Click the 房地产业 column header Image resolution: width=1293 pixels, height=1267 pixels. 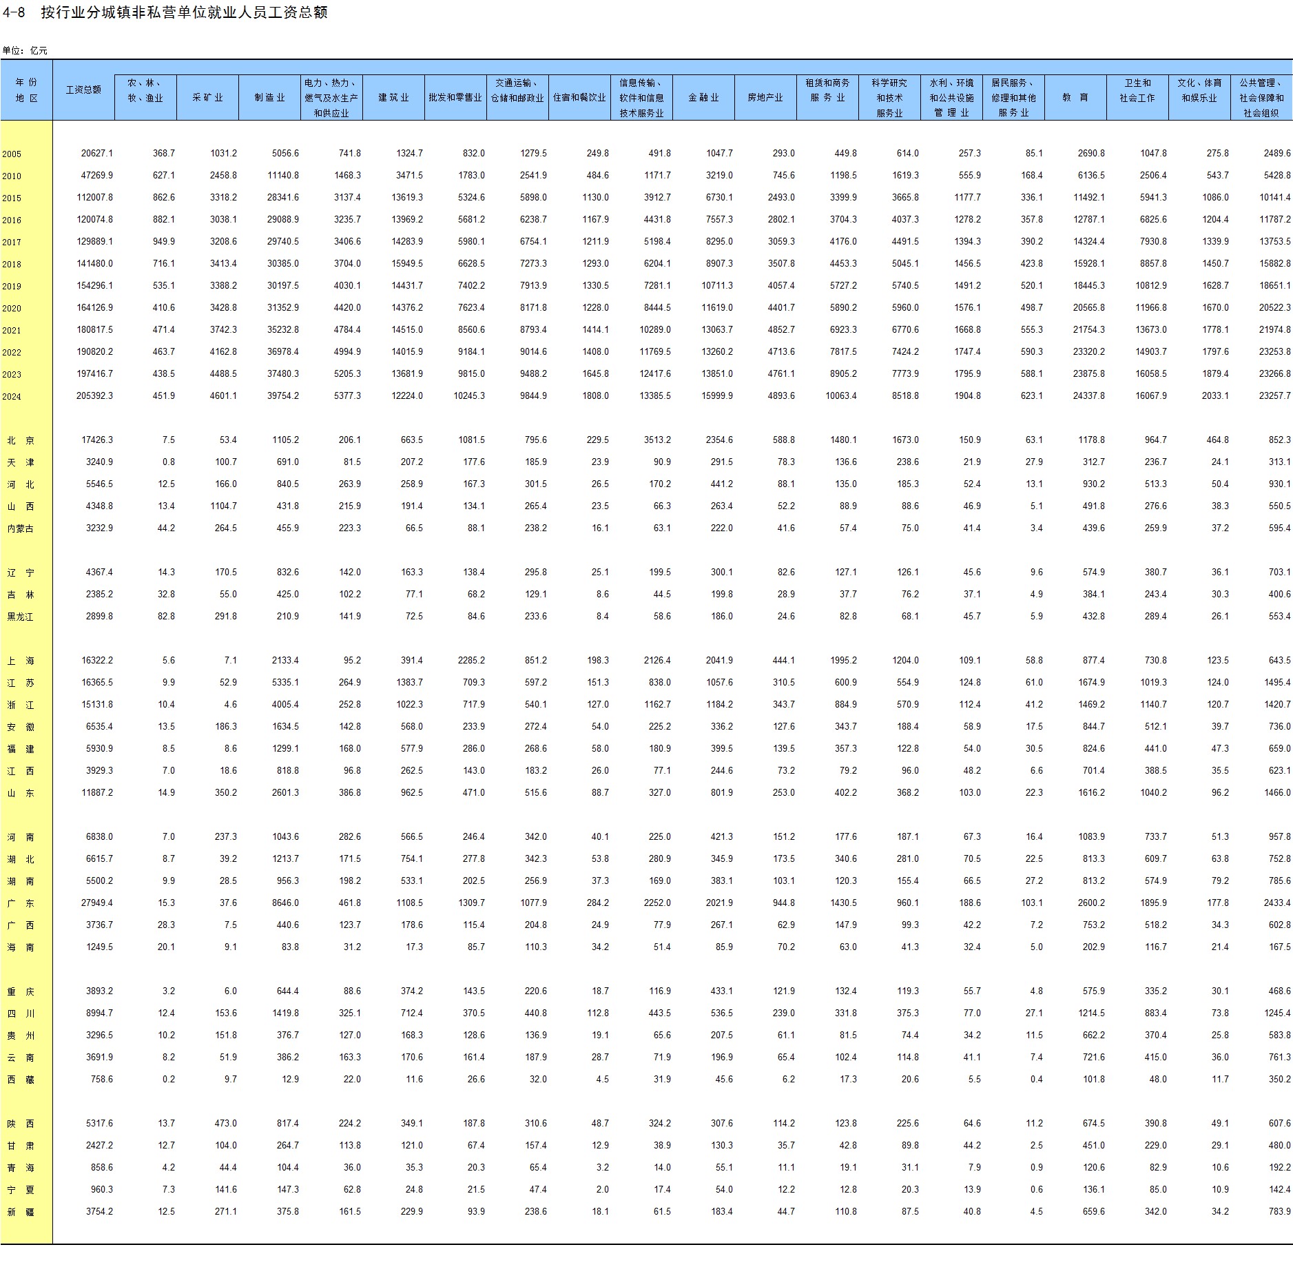pyautogui.click(x=765, y=98)
